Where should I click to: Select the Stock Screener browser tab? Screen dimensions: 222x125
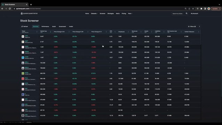point(14,5)
